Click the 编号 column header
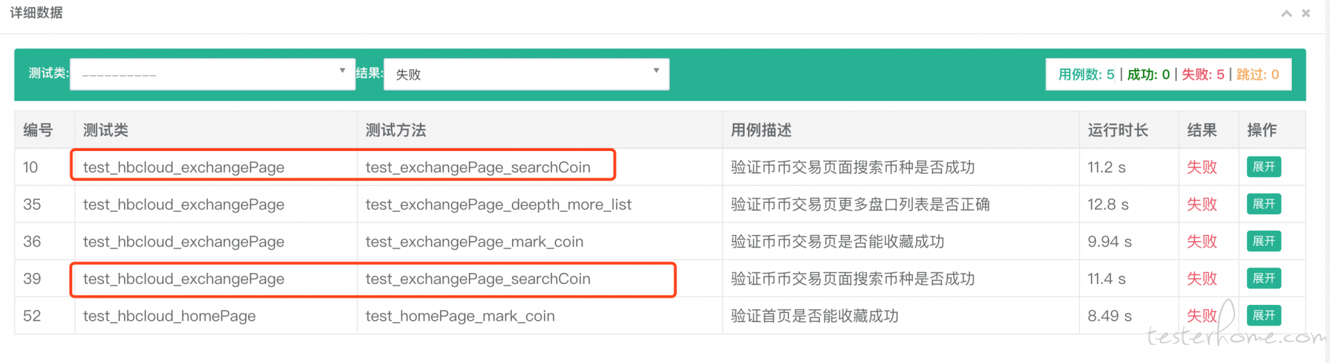Viewport: 1330px width, 363px height. 38,130
